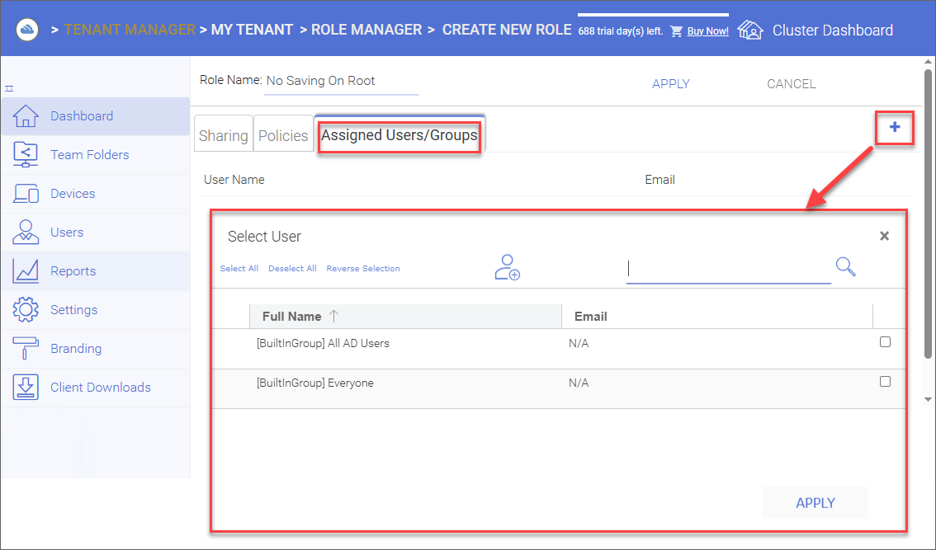
Task: Check the All AD Users checkbox
Action: pyautogui.click(x=886, y=342)
